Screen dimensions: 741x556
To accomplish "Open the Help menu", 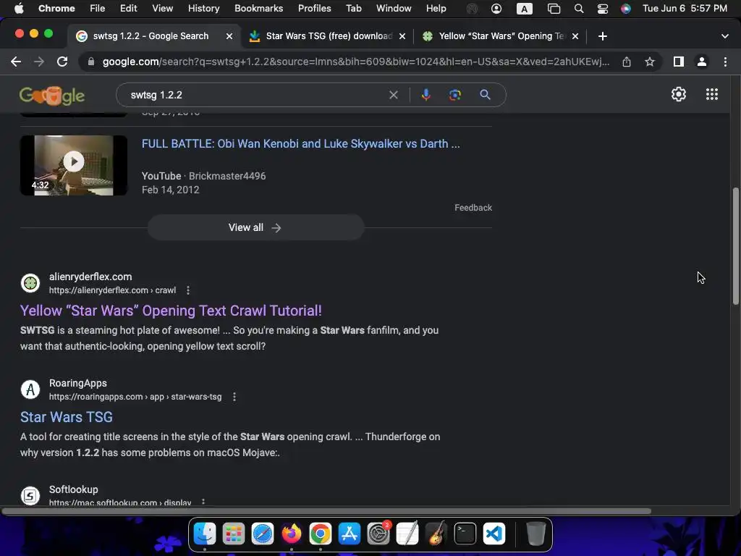I will [x=436, y=8].
